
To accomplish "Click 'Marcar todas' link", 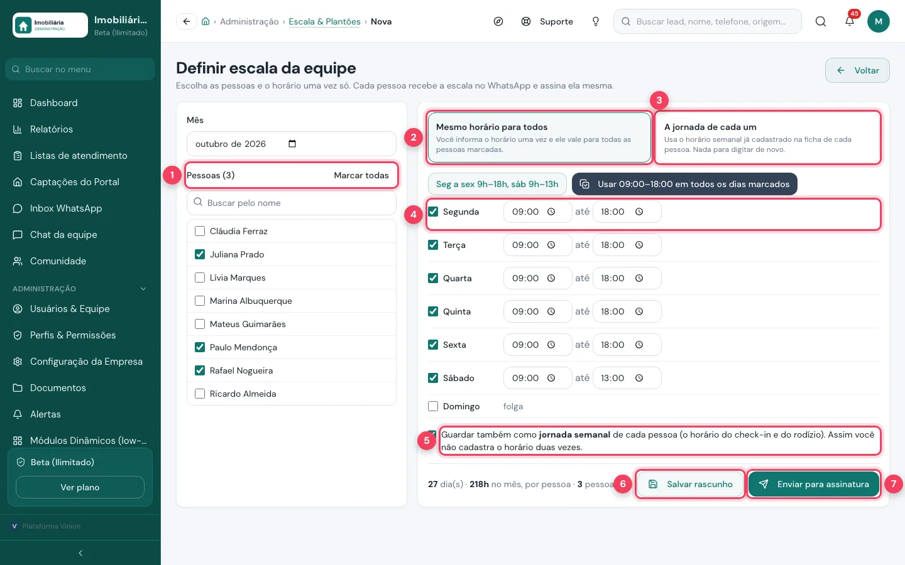I will 361,175.
